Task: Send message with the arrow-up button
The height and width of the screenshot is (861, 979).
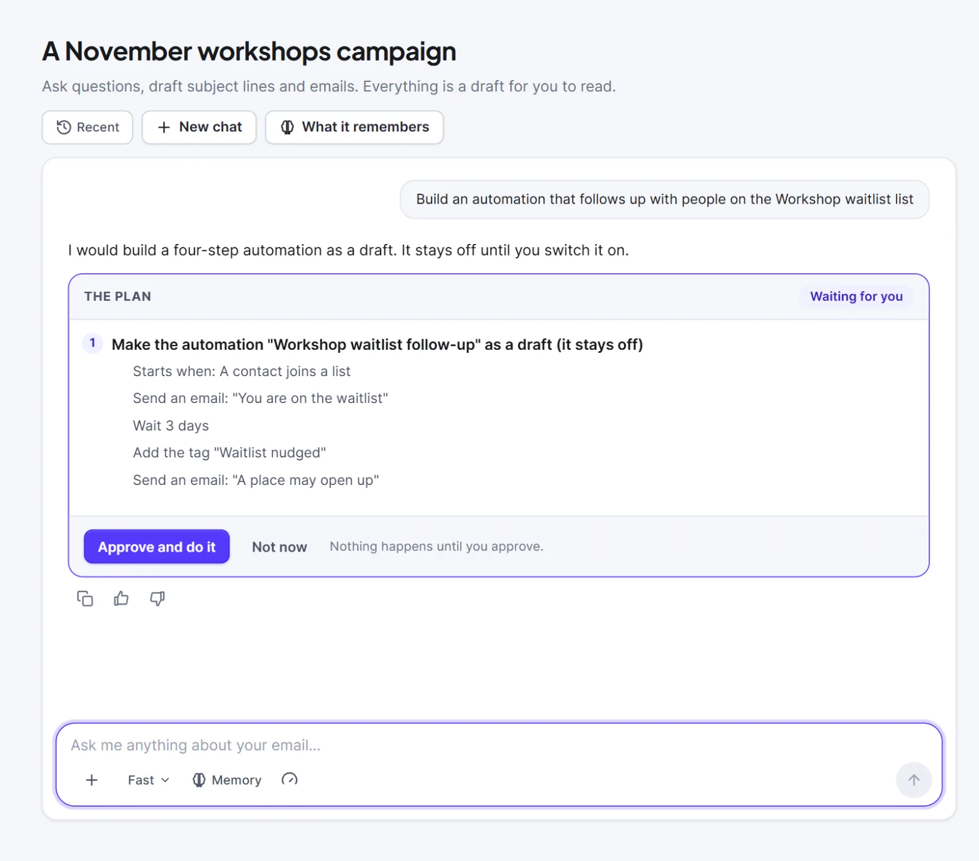Action: [x=914, y=780]
